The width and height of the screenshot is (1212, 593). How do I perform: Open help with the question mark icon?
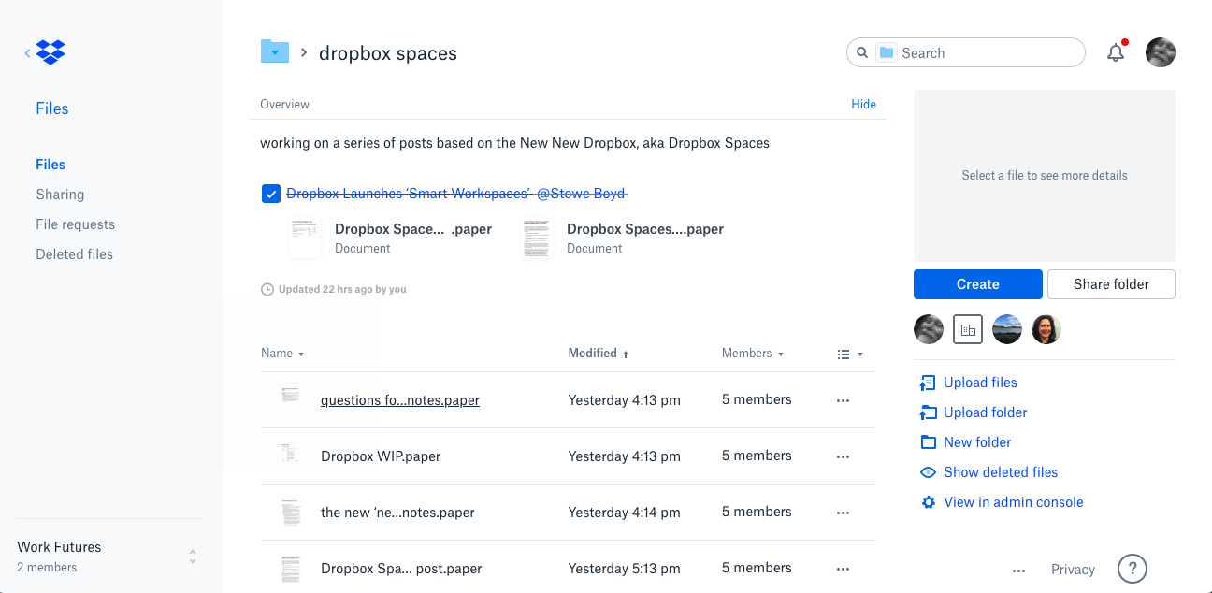1132,569
